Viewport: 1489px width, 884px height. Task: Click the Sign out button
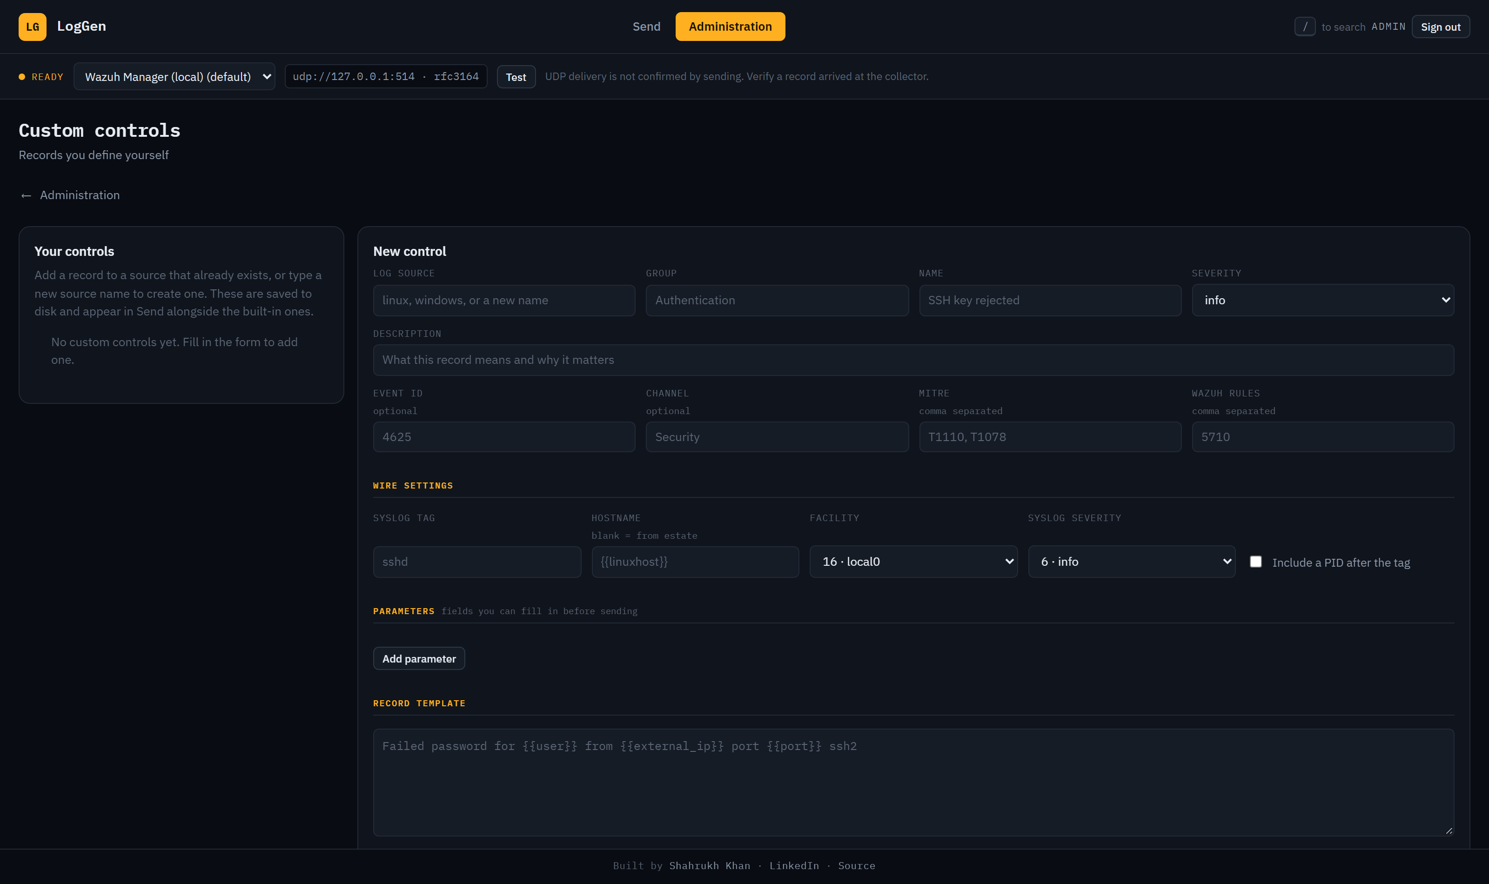[1440, 27]
